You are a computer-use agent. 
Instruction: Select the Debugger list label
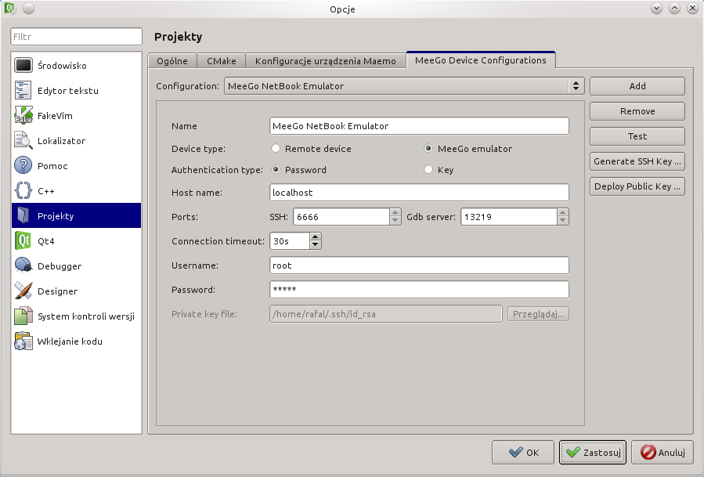pos(60,266)
